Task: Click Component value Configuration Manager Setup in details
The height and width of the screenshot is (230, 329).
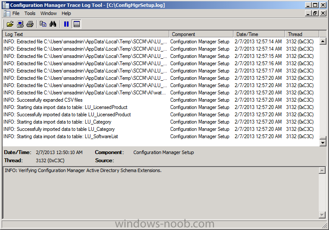Action: click(x=164, y=152)
